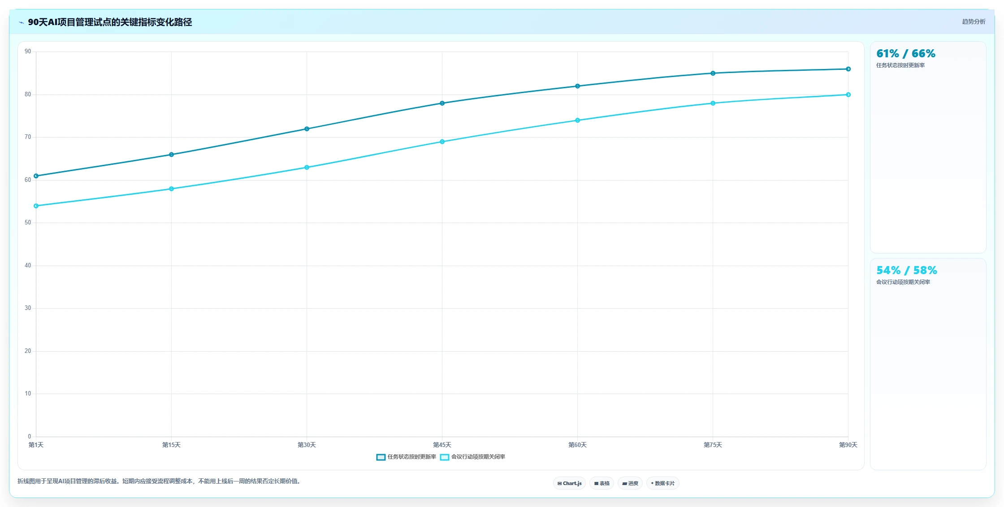
Task: Select the dark teal data point at 第75天 (85)
Action: (713, 73)
